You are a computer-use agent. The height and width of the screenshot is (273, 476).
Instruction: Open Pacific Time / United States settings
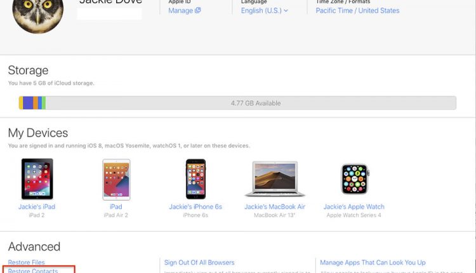357,11
